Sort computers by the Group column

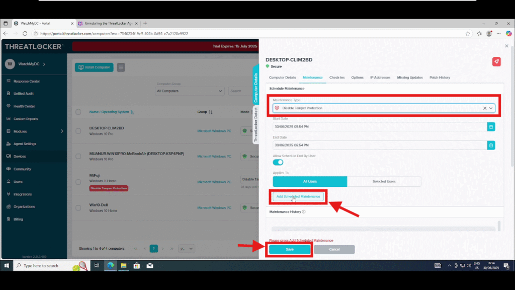tap(205, 112)
